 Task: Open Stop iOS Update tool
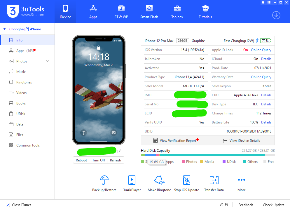click(187, 183)
